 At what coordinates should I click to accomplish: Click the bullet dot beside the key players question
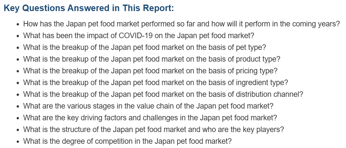[x=18, y=130]
